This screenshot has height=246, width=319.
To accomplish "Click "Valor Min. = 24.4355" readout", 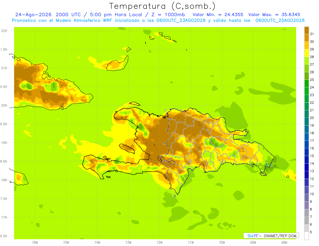I will tap(218, 15).
